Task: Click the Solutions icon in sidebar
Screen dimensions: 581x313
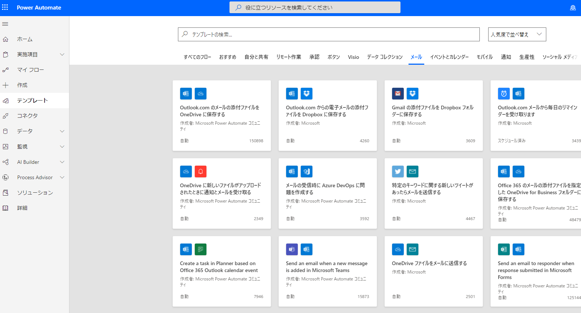Action: 5,193
